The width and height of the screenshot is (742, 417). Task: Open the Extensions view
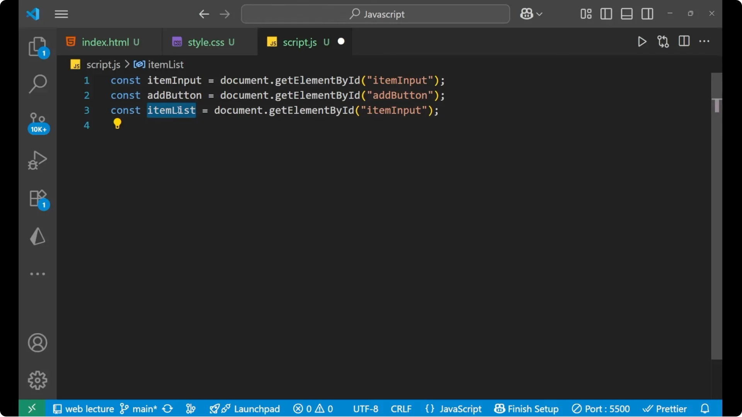pyautogui.click(x=37, y=198)
